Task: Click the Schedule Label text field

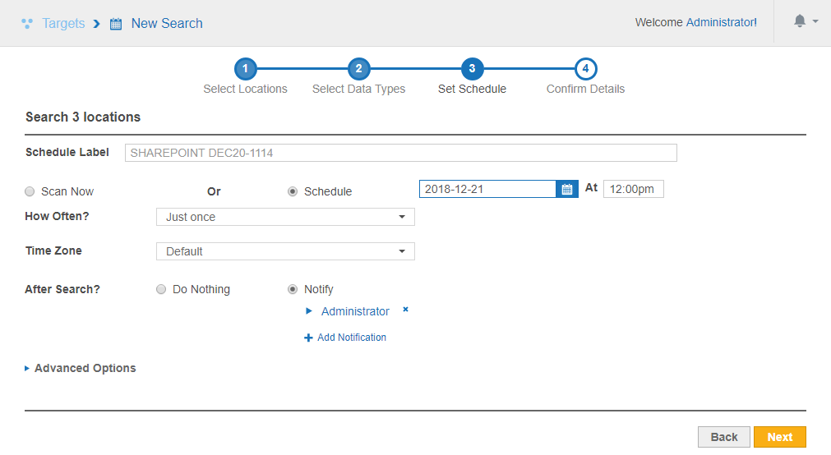Action: (x=400, y=153)
